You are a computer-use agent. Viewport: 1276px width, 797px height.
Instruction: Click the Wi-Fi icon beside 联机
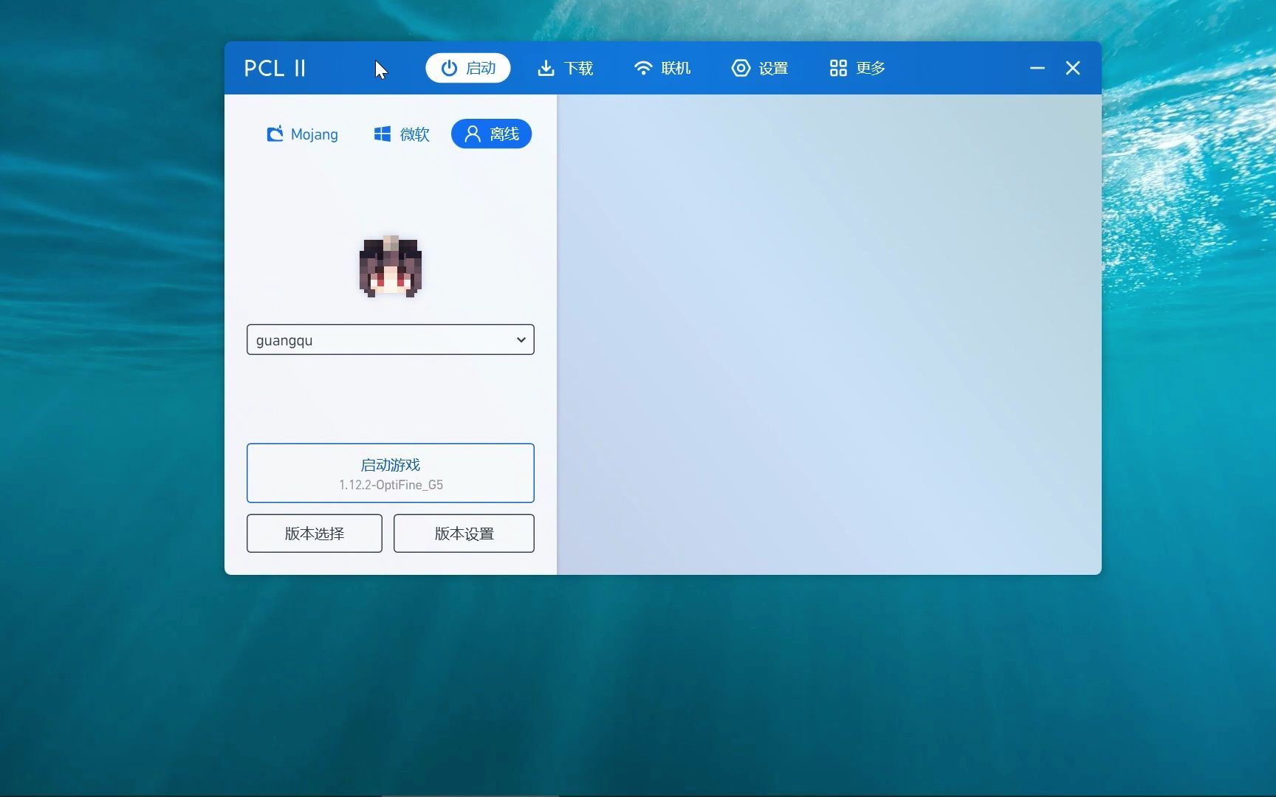click(x=642, y=68)
